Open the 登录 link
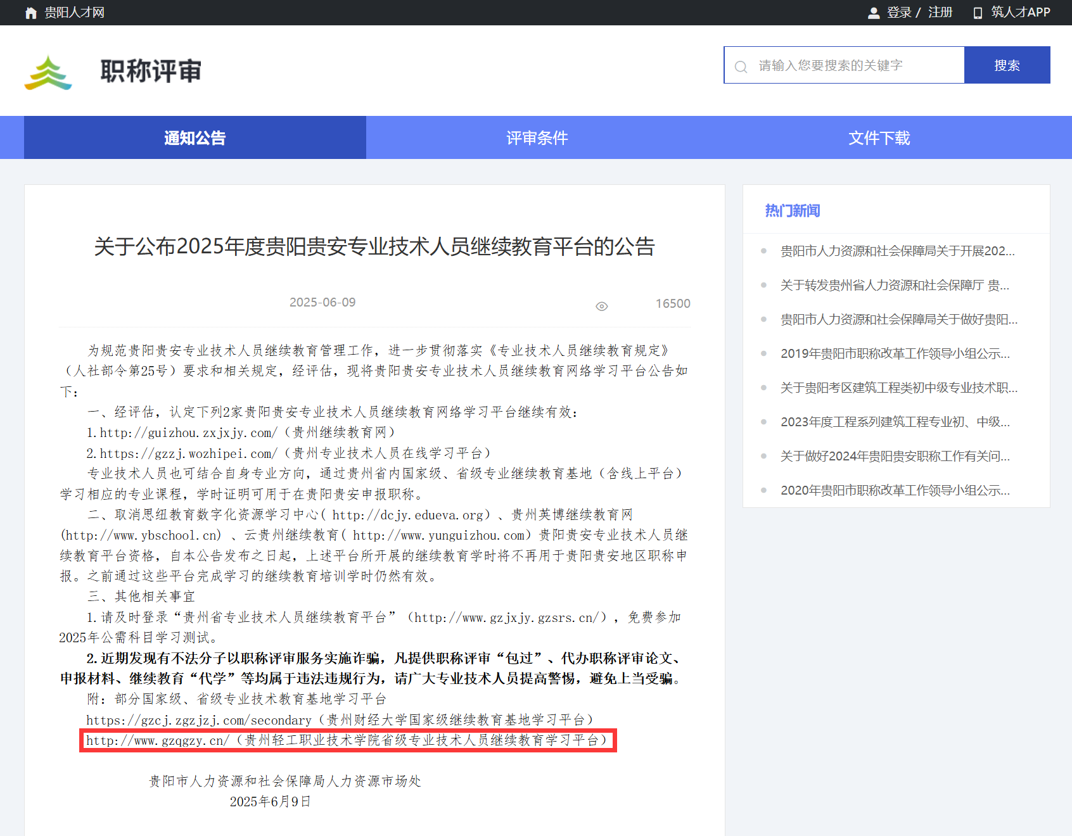Image resolution: width=1072 pixels, height=836 pixels. point(899,13)
